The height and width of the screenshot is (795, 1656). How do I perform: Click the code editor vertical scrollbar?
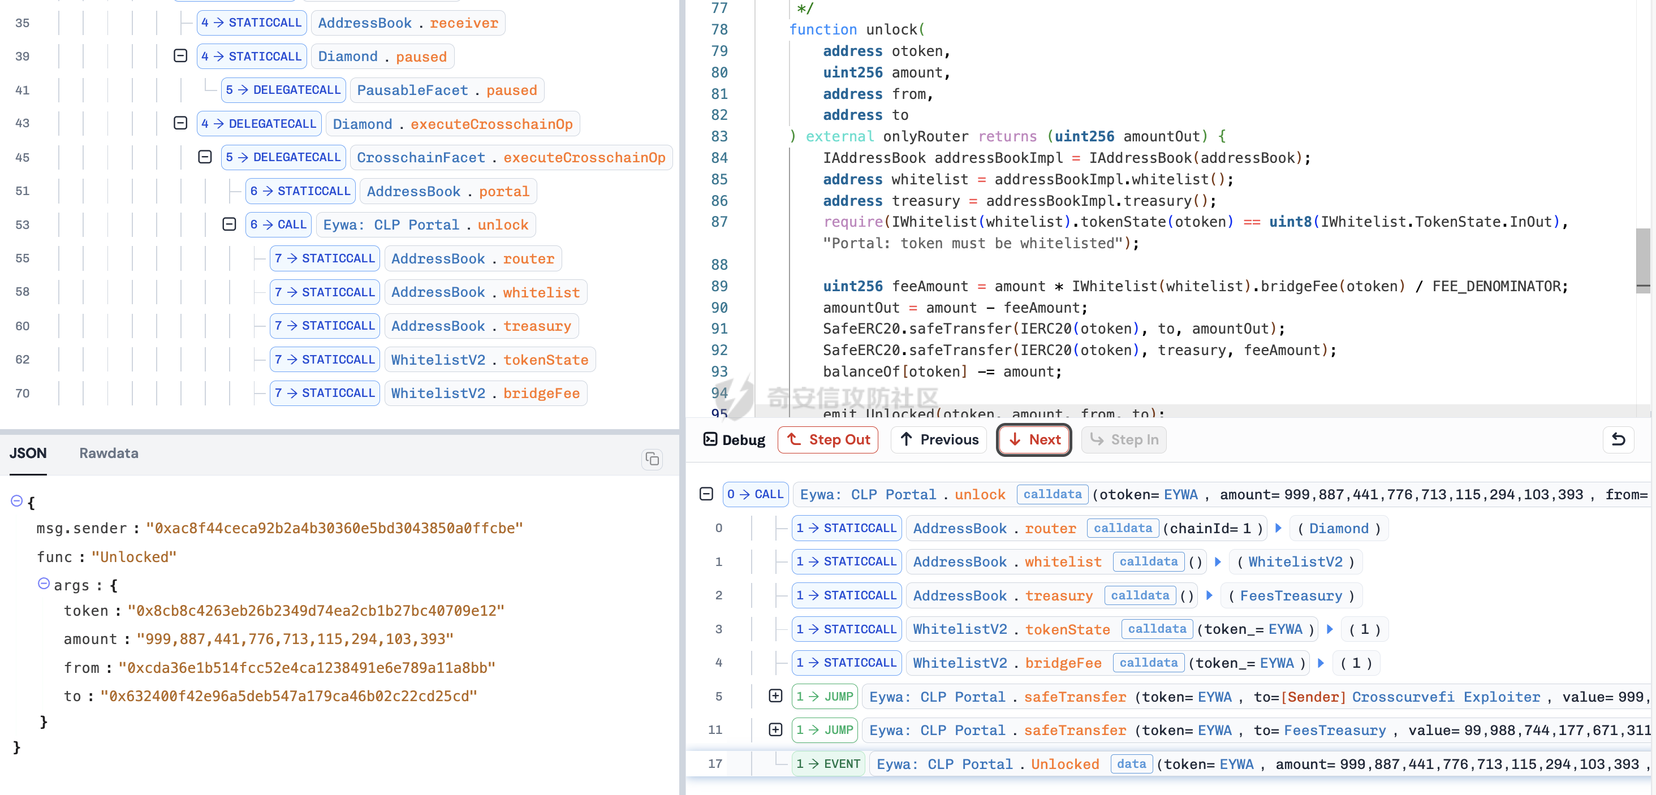pyautogui.click(x=1642, y=260)
